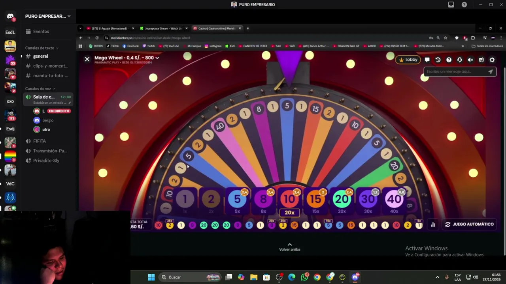Toggle video quality icon beside settings
The height and width of the screenshot is (284, 506).
coord(481,60)
